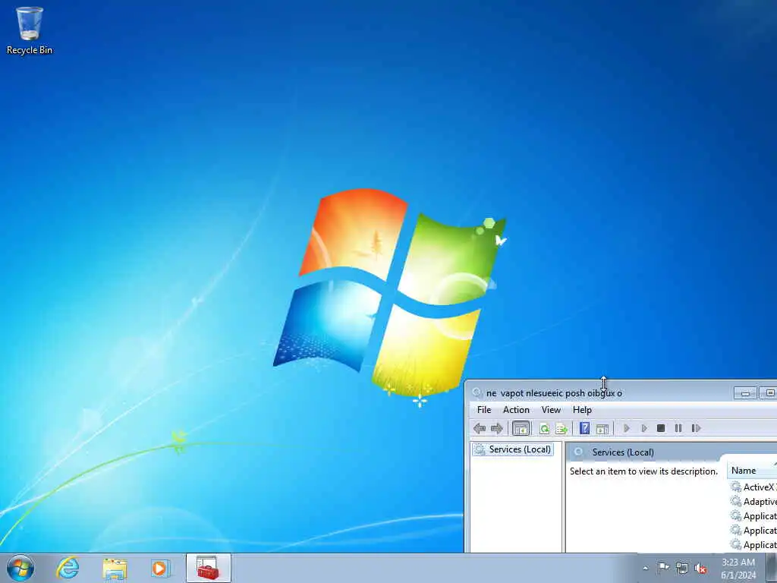The image size is (777, 583).
Task: Click the blue Help question-mark icon
Action: [584, 428]
